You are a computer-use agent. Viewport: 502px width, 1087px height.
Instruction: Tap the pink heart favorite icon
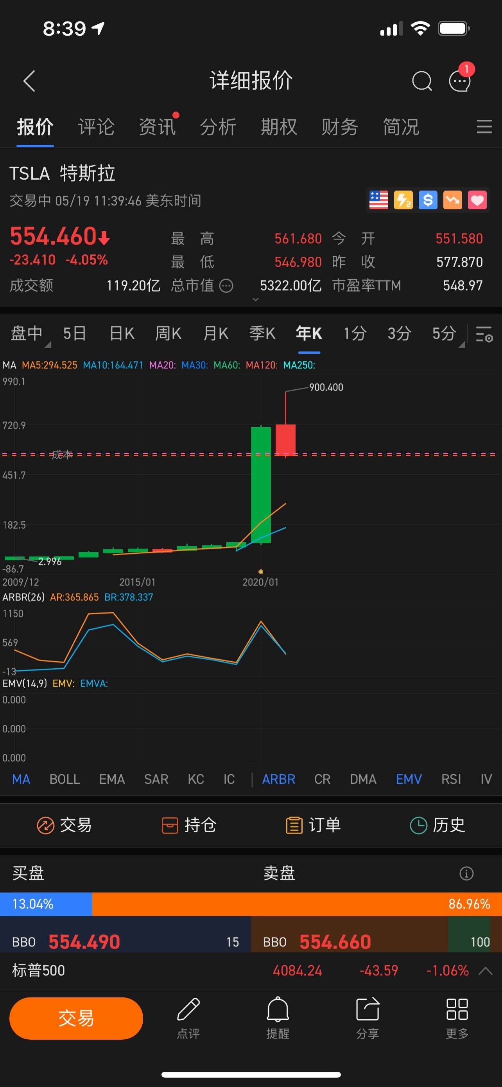[477, 200]
